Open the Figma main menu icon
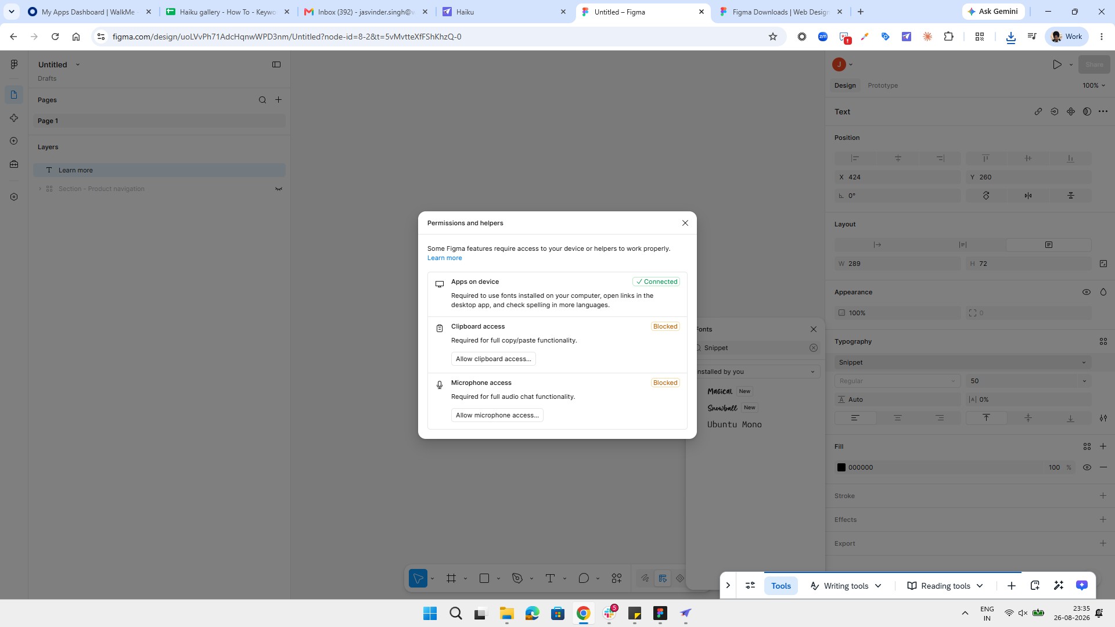The width and height of the screenshot is (1115, 627). (x=14, y=64)
